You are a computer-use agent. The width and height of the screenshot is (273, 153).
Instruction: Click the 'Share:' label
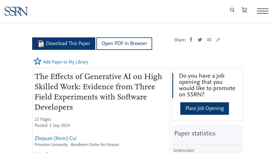(180, 40)
